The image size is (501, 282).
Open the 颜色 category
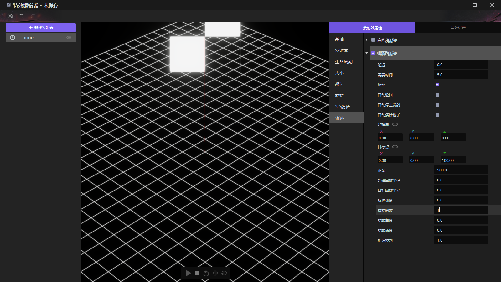click(x=346, y=84)
